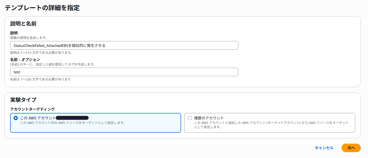Click the キャンセル link

324,148
